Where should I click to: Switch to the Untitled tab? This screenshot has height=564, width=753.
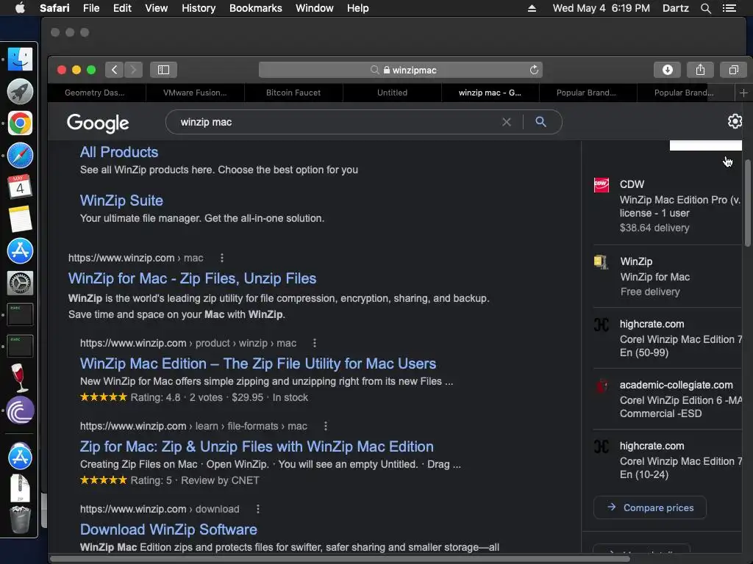pyautogui.click(x=392, y=93)
